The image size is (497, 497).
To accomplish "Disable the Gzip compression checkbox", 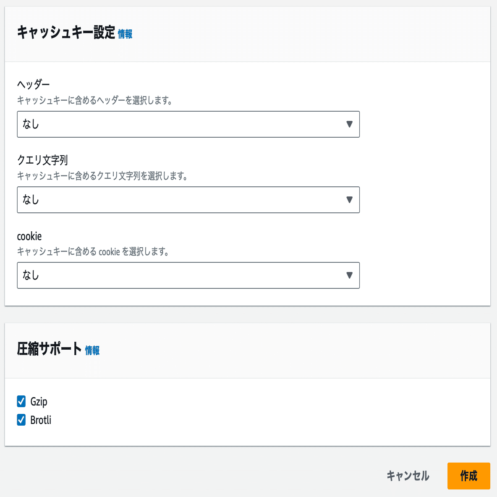I will pos(21,401).
